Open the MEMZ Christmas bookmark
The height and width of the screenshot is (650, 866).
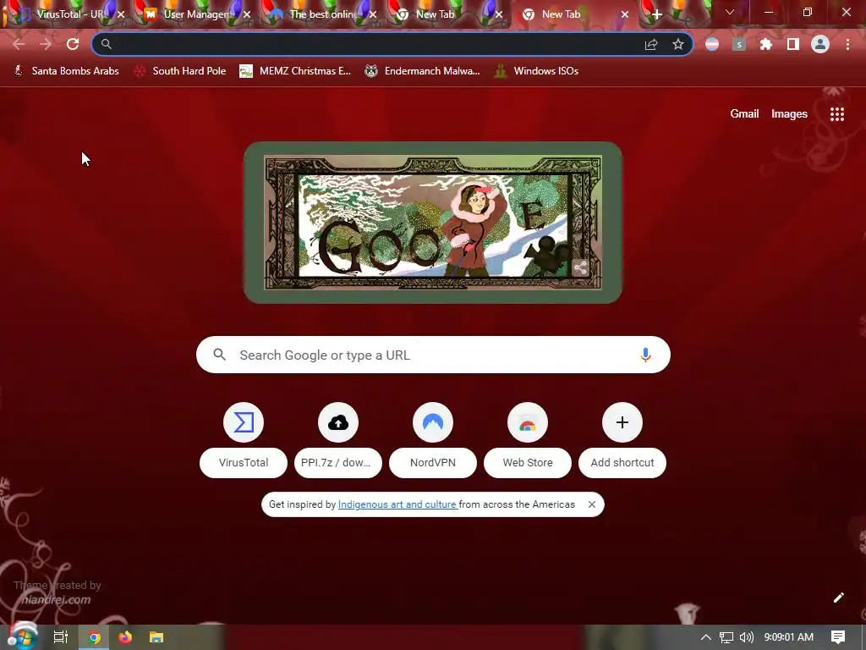click(295, 71)
